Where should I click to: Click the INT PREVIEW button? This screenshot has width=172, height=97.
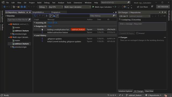point(163,7)
